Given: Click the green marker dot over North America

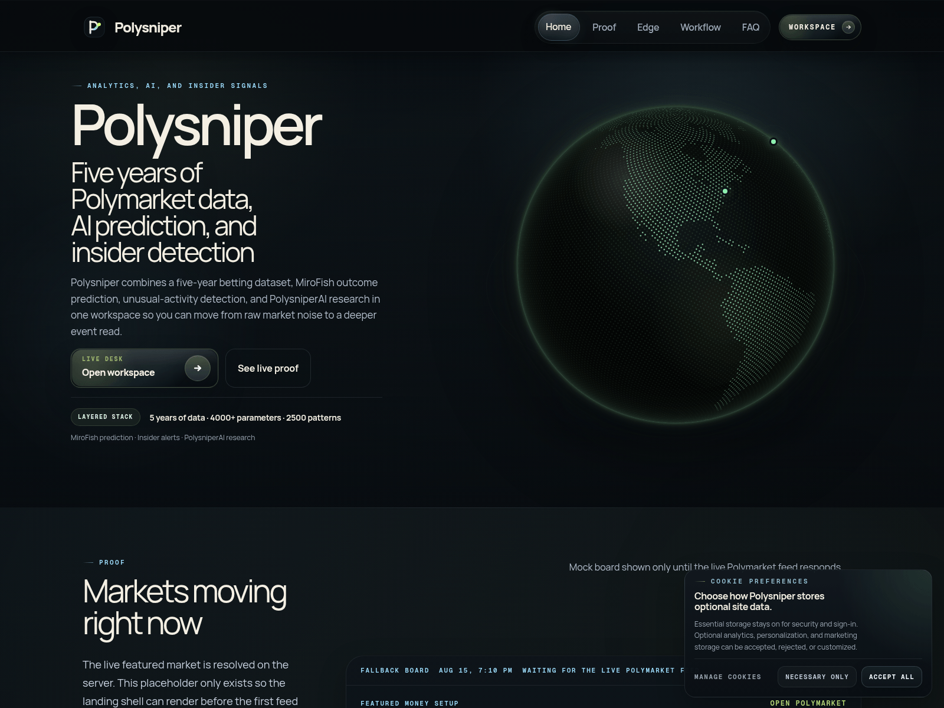Looking at the screenshot, I should (725, 191).
